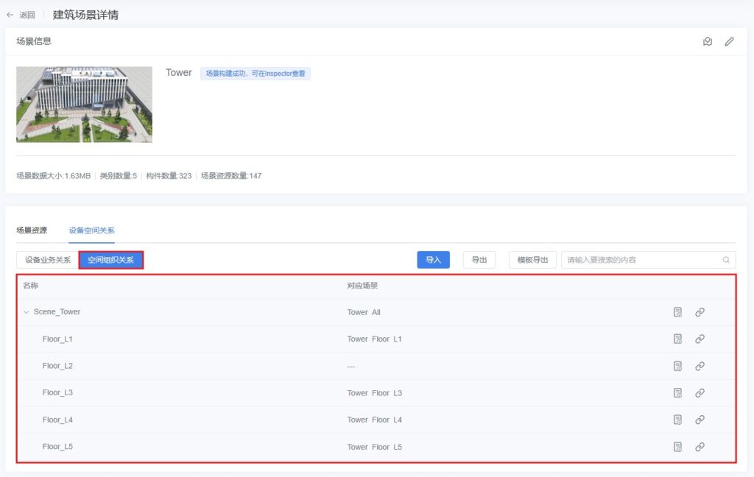Open the document detail icon for Floor_L1

[677, 339]
